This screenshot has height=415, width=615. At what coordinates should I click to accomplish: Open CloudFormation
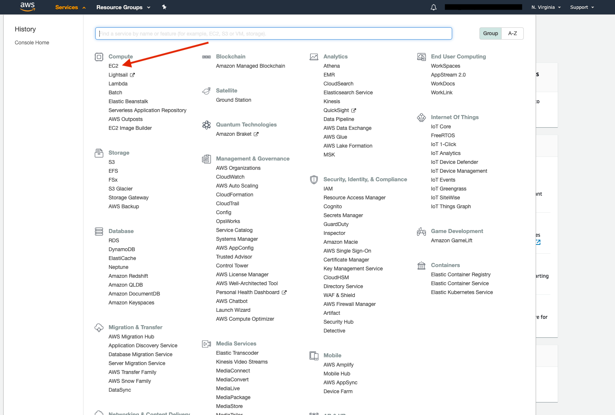[x=235, y=195]
